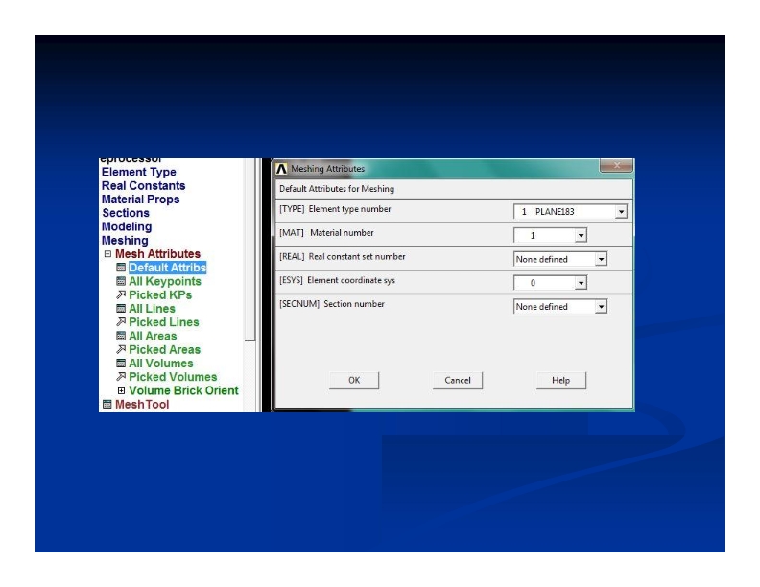Collapse the Mesh Attributes tree node

click(108, 254)
